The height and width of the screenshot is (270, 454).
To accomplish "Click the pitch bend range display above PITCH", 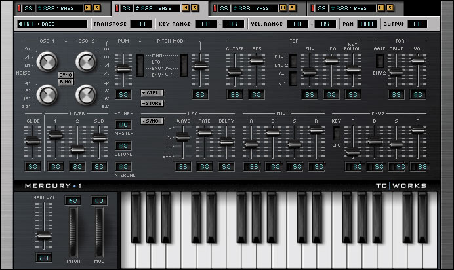I will tap(73, 201).
